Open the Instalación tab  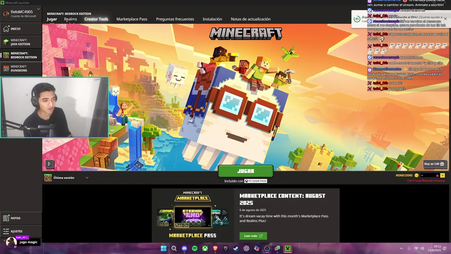click(212, 19)
